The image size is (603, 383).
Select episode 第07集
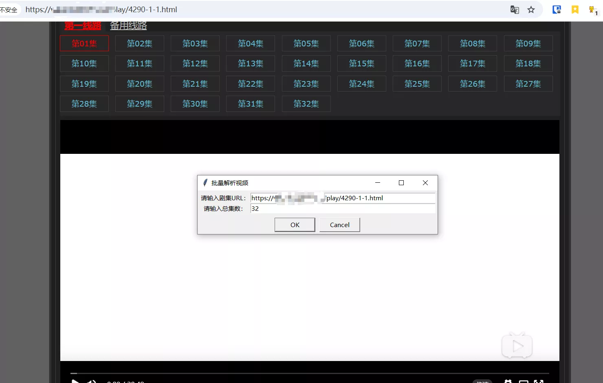pos(417,44)
